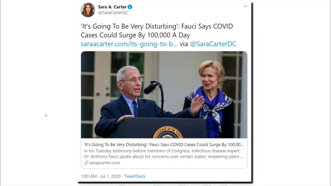Click the main tweet headline text
The image size is (331, 186).
pos(157,30)
